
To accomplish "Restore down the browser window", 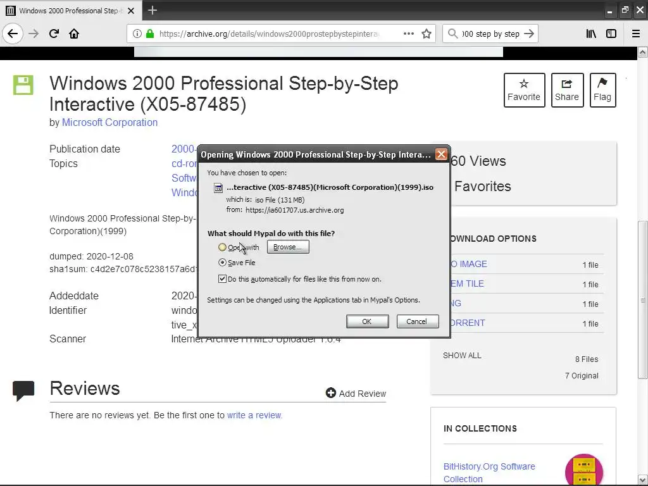I will click(x=625, y=10).
